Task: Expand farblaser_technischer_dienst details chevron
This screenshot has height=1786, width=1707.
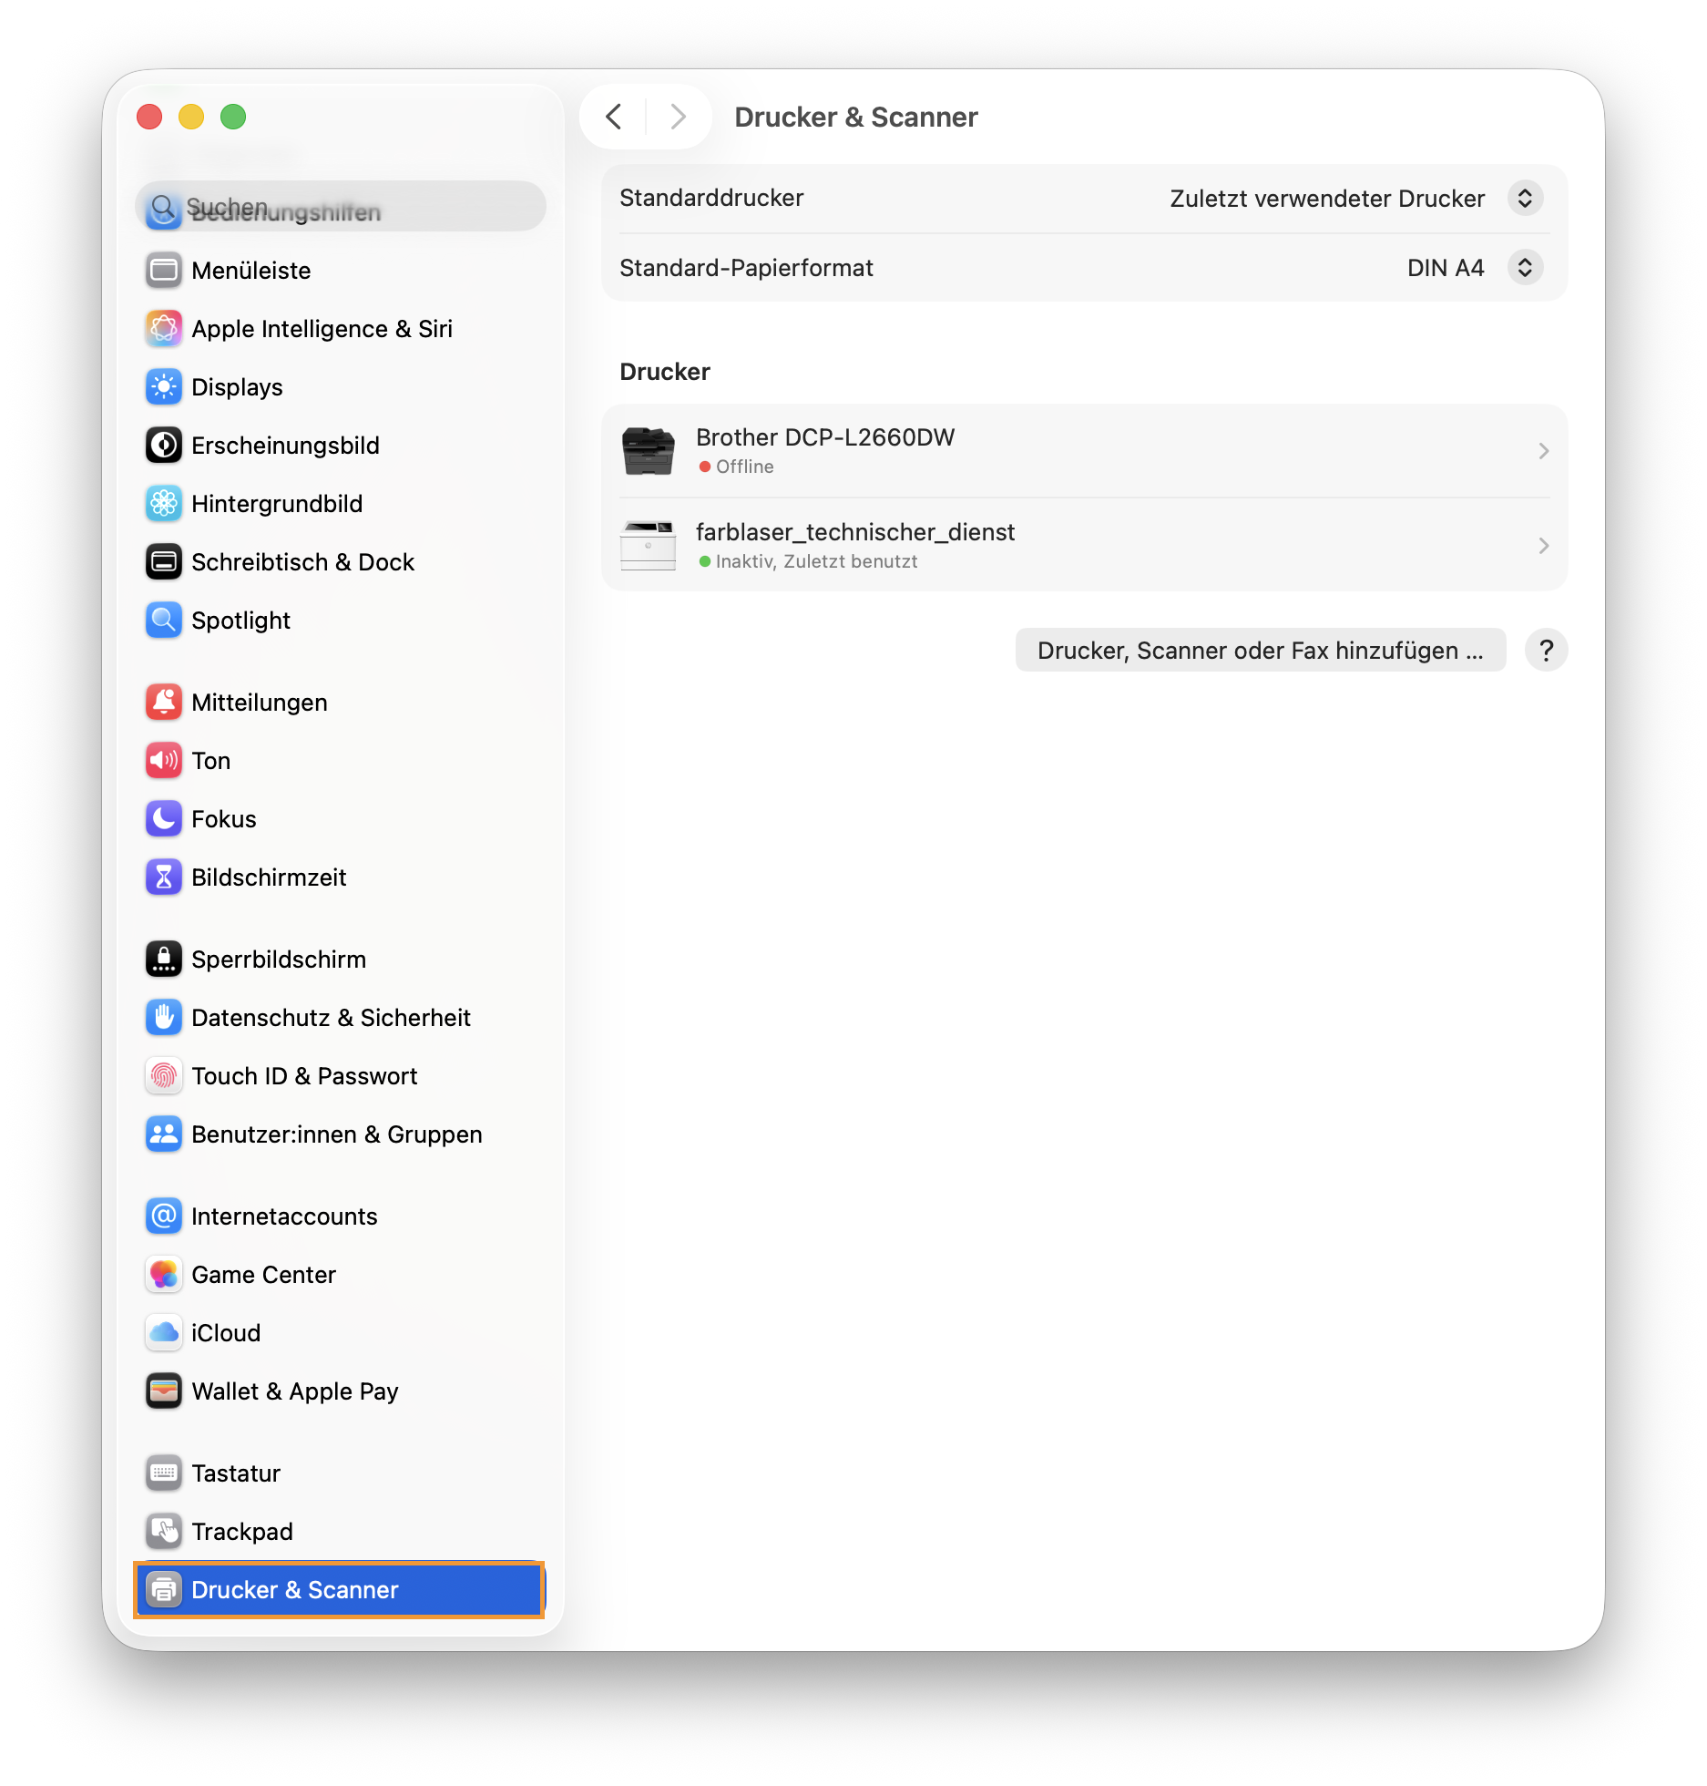Action: pyautogui.click(x=1543, y=546)
